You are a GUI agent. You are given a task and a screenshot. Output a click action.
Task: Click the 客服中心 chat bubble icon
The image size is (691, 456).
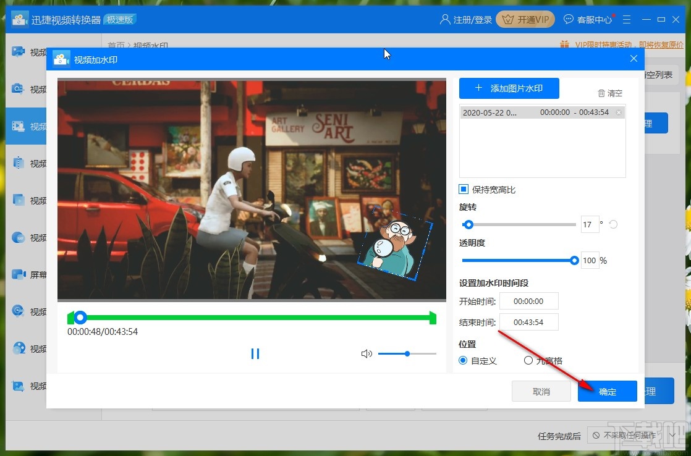(569, 20)
